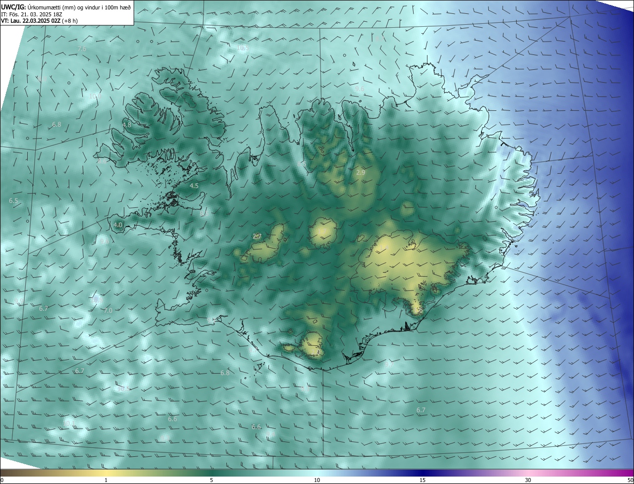
Task: Click the 1 tick on the colour scale
Action: click(106, 480)
